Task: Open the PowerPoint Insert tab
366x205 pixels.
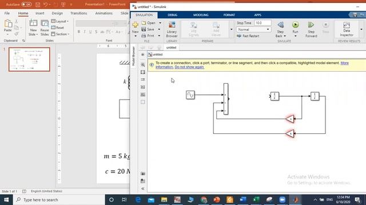Action: click(x=39, y=13)
